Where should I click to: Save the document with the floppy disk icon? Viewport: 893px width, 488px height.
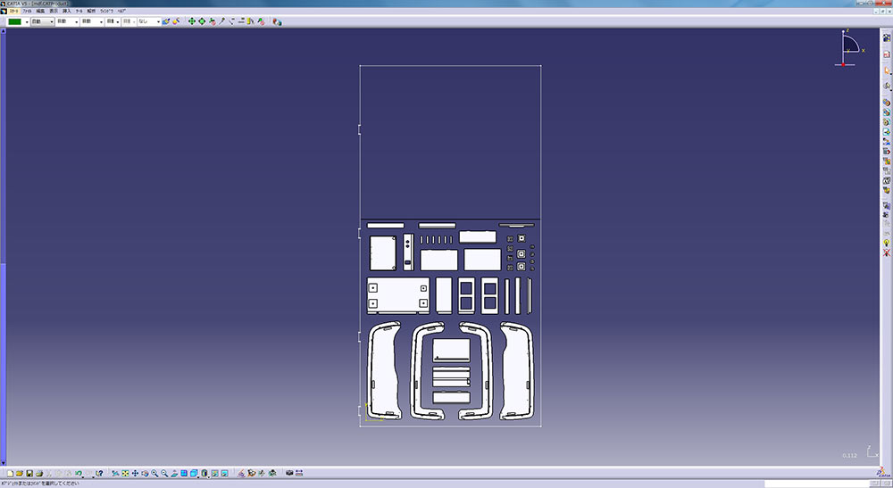29,473
